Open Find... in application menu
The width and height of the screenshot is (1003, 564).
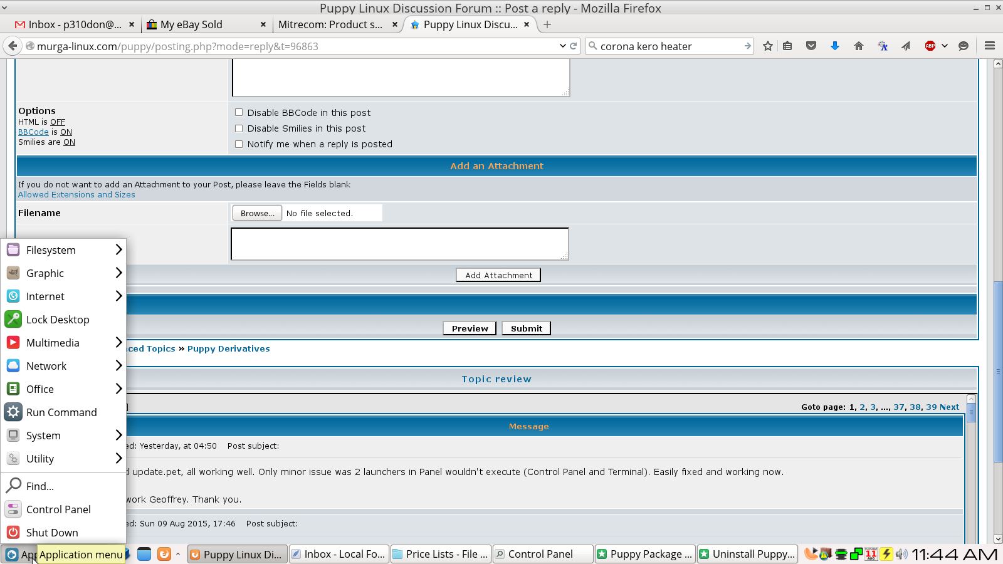click(x=63, y=486)
